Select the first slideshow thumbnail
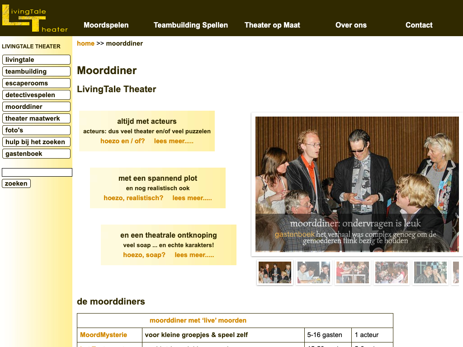Viewport: 463px width, 347px height. click(x=275, y=272)
